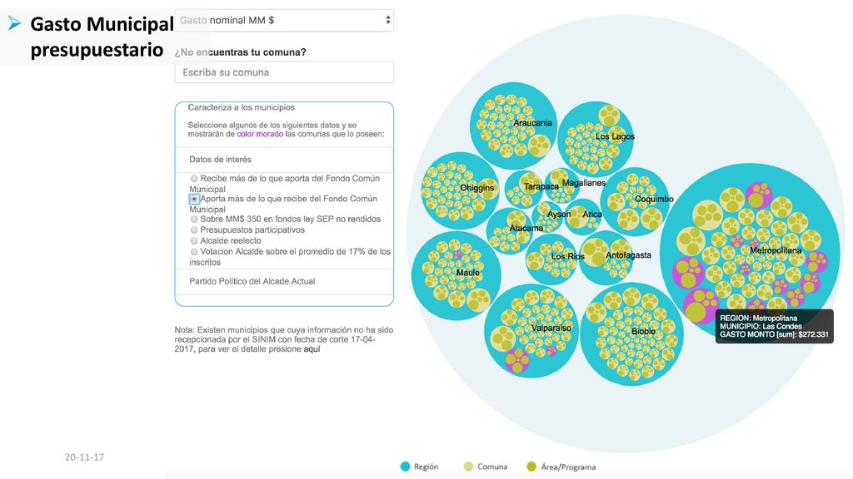The image size is (853, 479).
Task: Click the Región legend color dot
Action: coord(406,467)
